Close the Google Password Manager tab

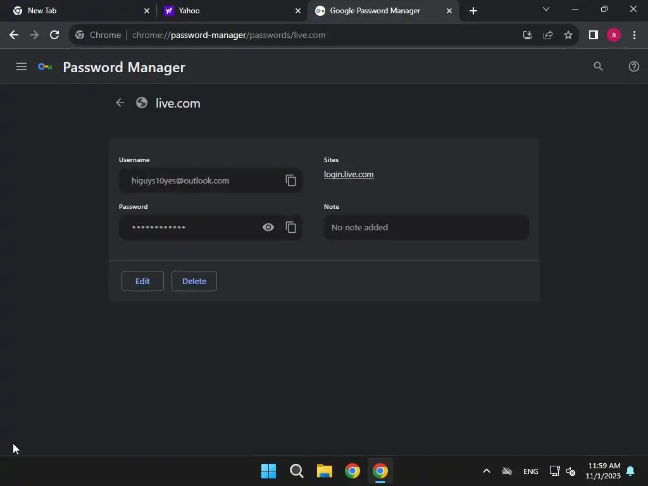pos(449,11)
